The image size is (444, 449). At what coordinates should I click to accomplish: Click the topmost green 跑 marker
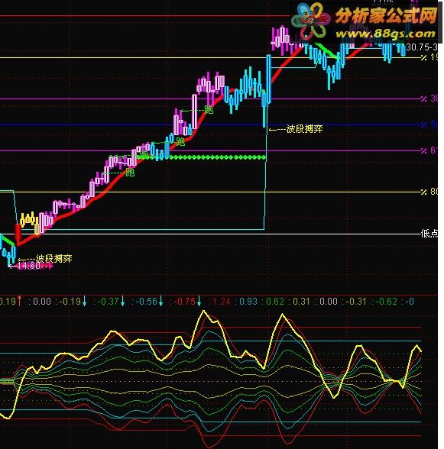[x=209, y=110]
